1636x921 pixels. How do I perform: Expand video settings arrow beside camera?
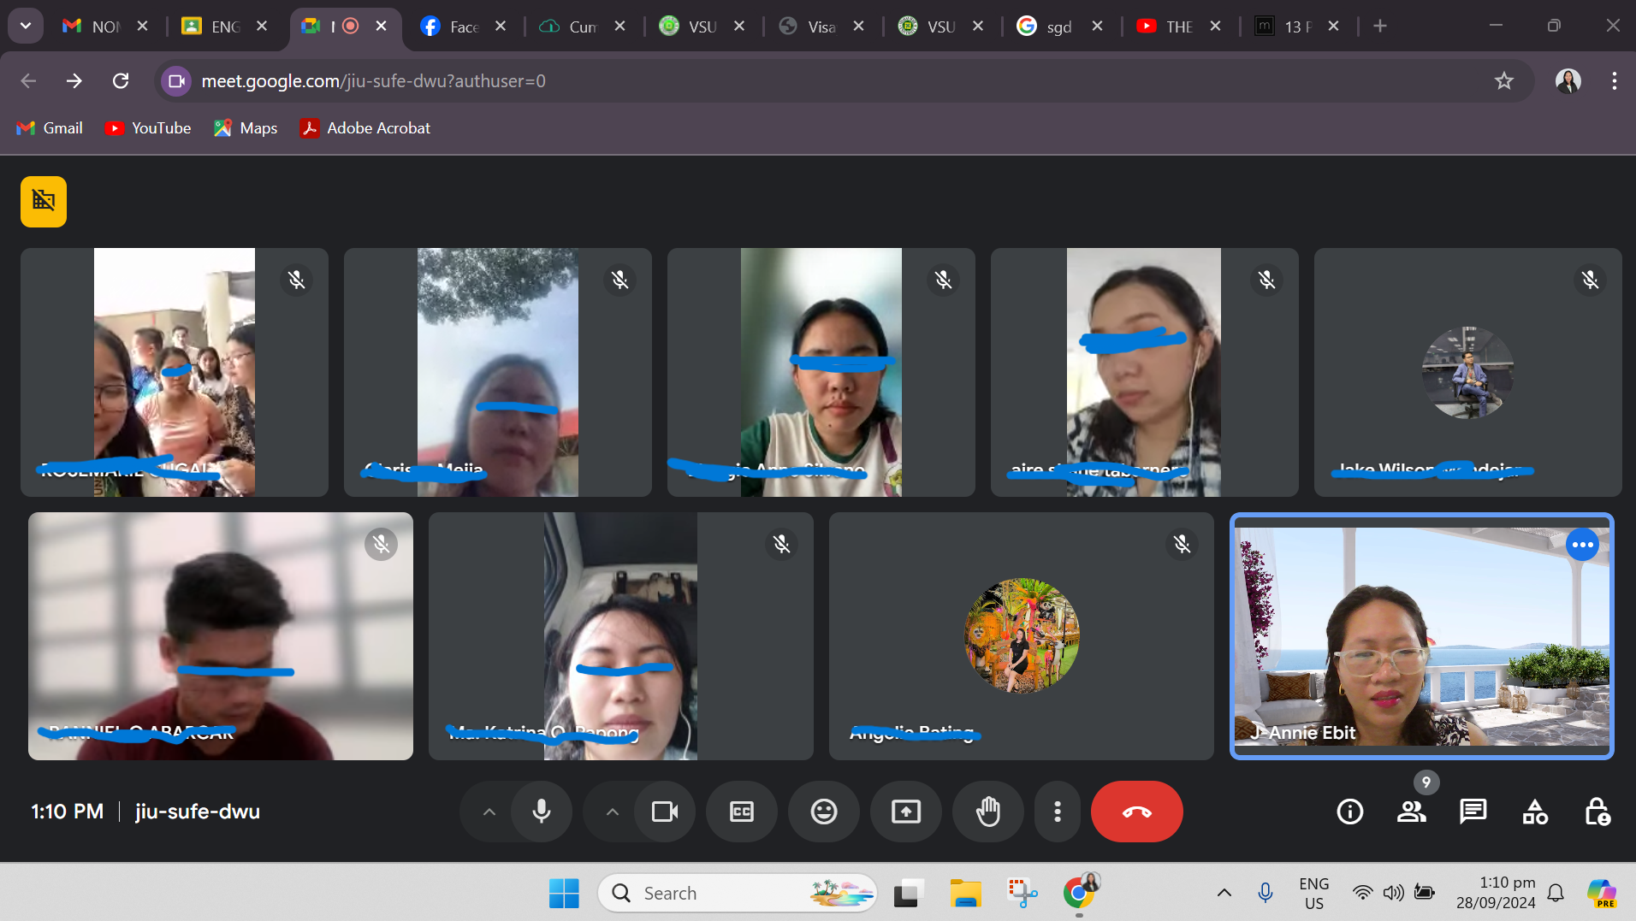tap(613, 812)
